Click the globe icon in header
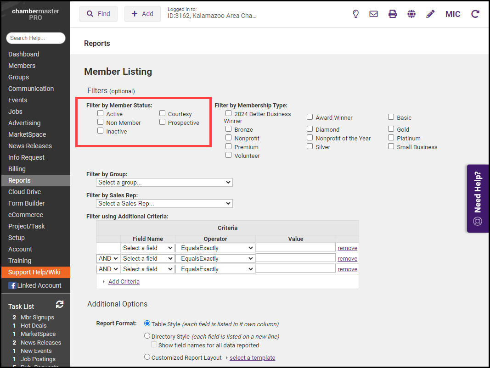Screen dimensions: 490x368 point(411,14)
